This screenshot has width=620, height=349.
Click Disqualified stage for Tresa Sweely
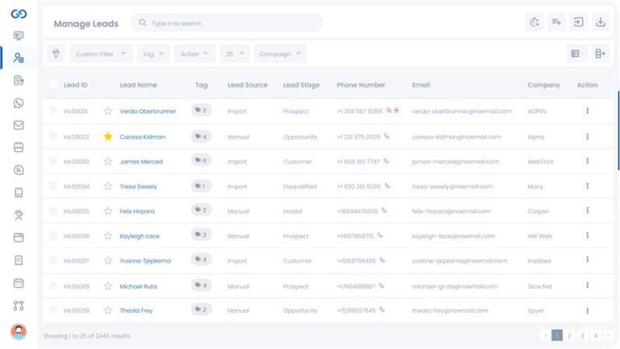point(300,187)
